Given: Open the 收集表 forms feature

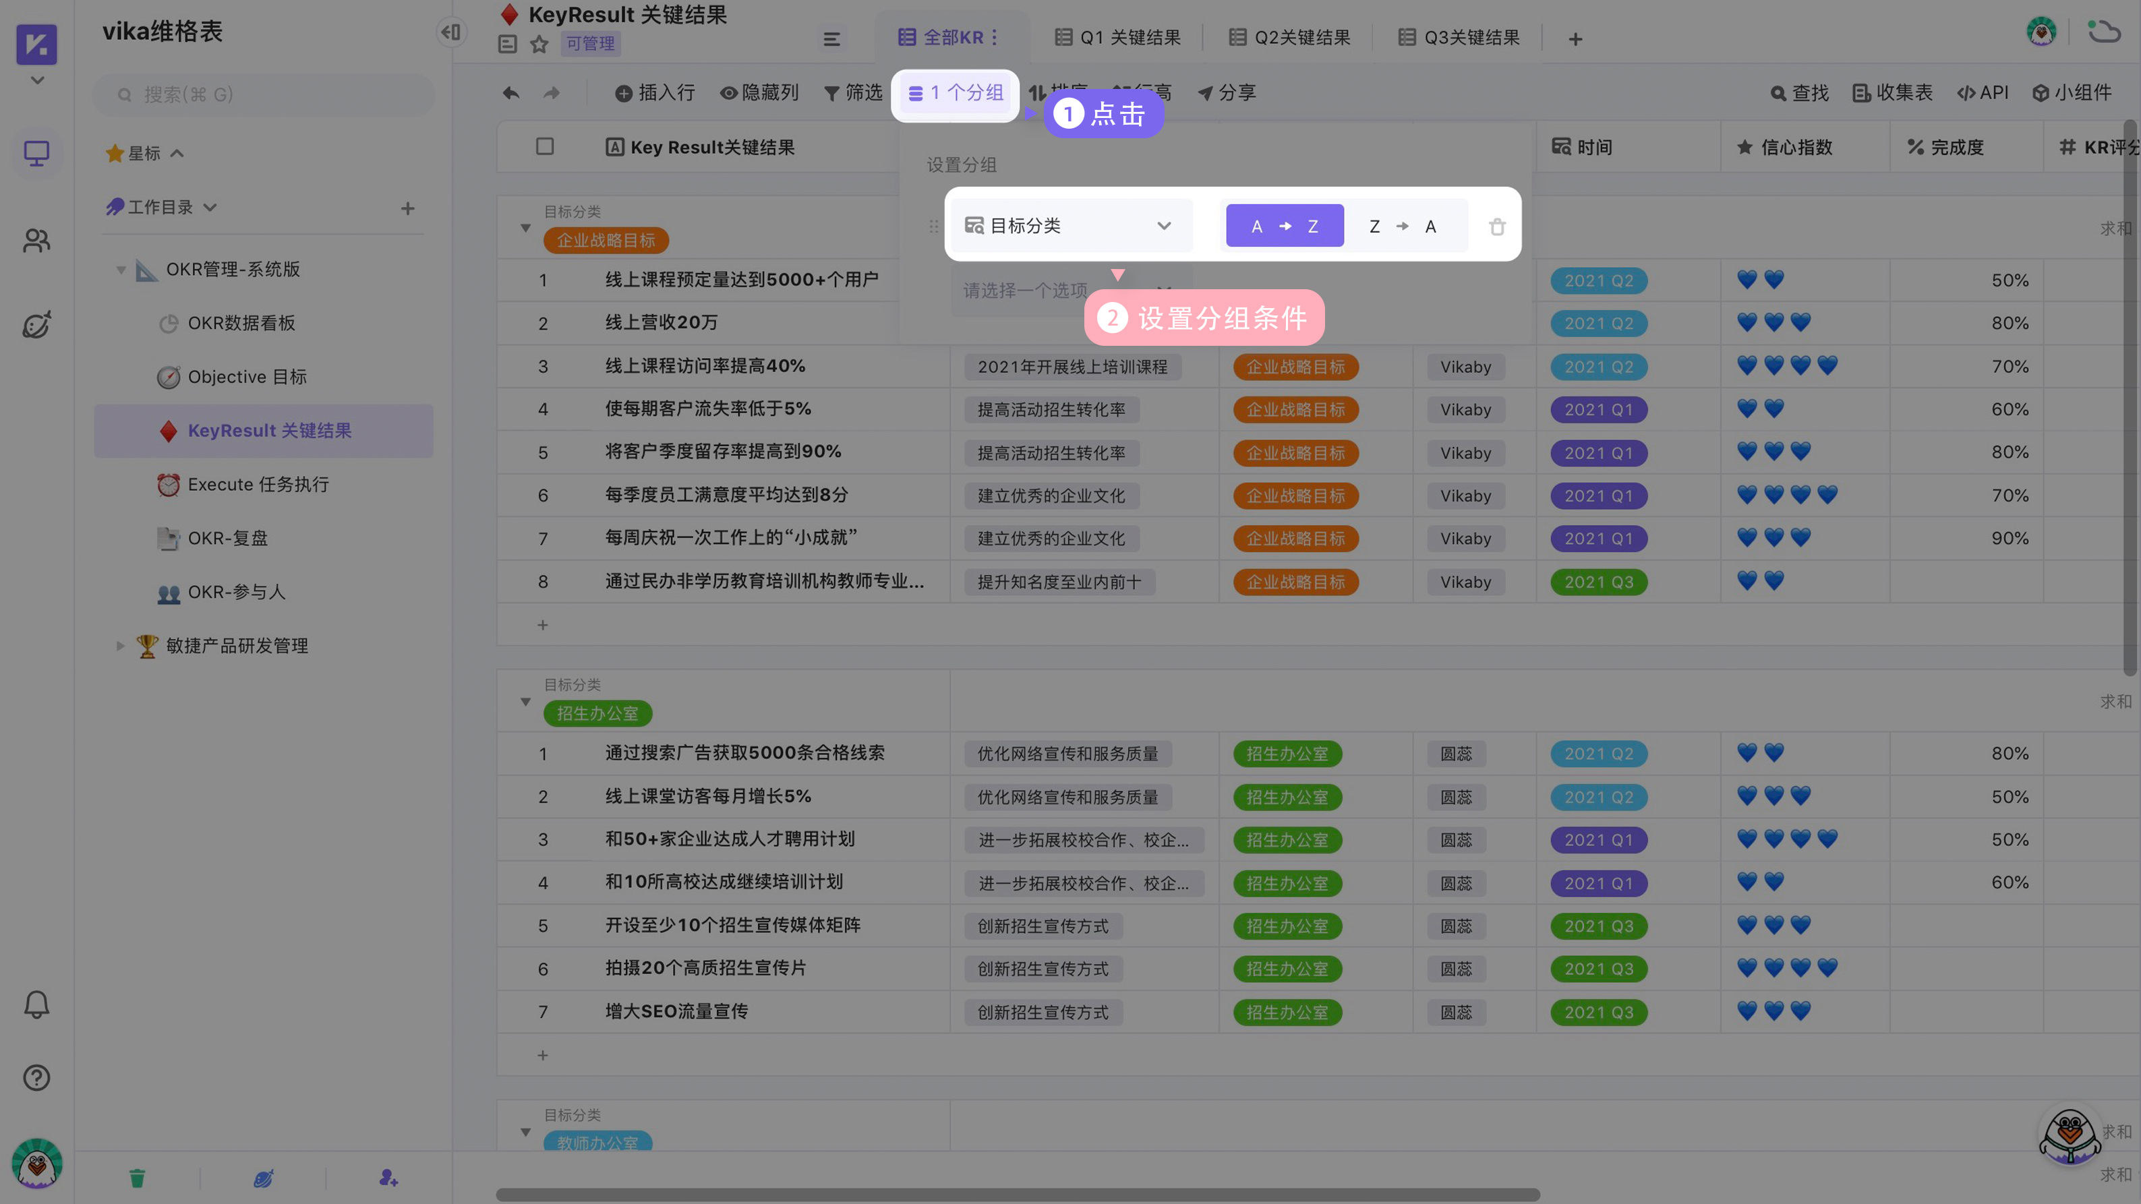Looking at the screenshot, I should (x=1891, y=93).
